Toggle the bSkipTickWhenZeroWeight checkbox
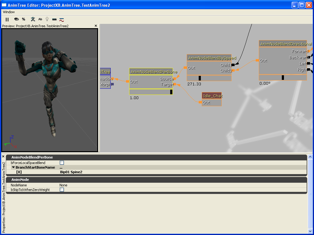 pyautogui.click(x=62, y=189)
